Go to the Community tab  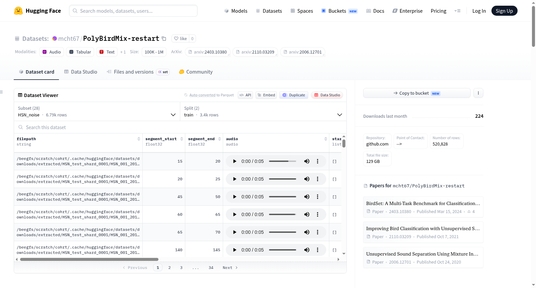[196, 72]
